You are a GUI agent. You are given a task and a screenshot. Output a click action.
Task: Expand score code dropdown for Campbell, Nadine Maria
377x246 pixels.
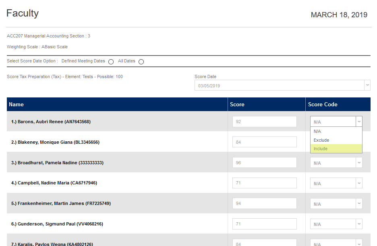click(336, 183)
